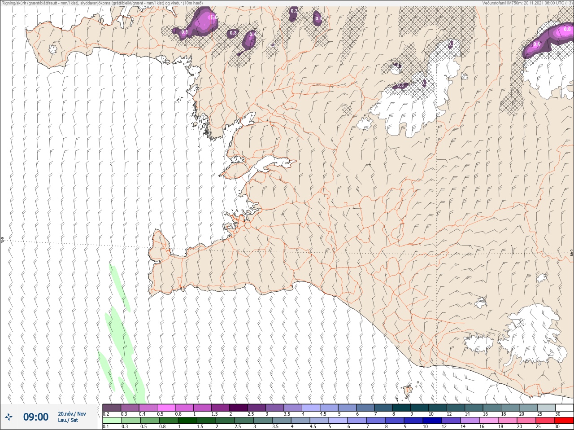Select the light pink 16 swatch in rain legend

(489, 421)
